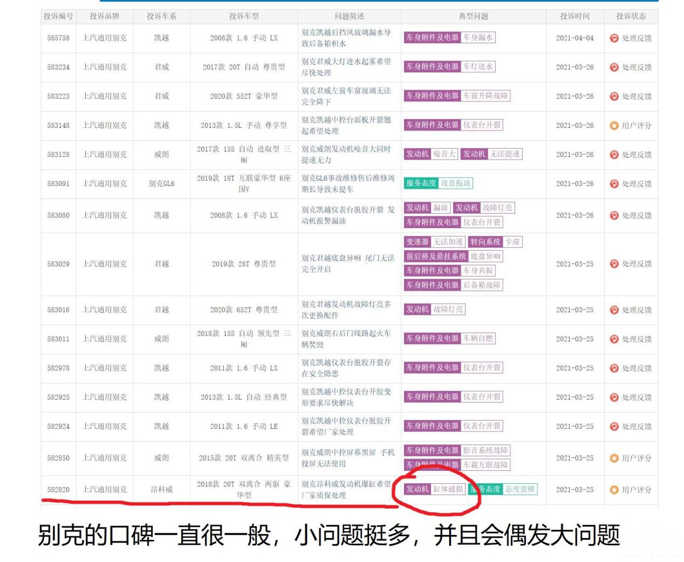Click 投诉车型 column header
This screenshot has height=562, width=684.
click(x=244, y=16)
